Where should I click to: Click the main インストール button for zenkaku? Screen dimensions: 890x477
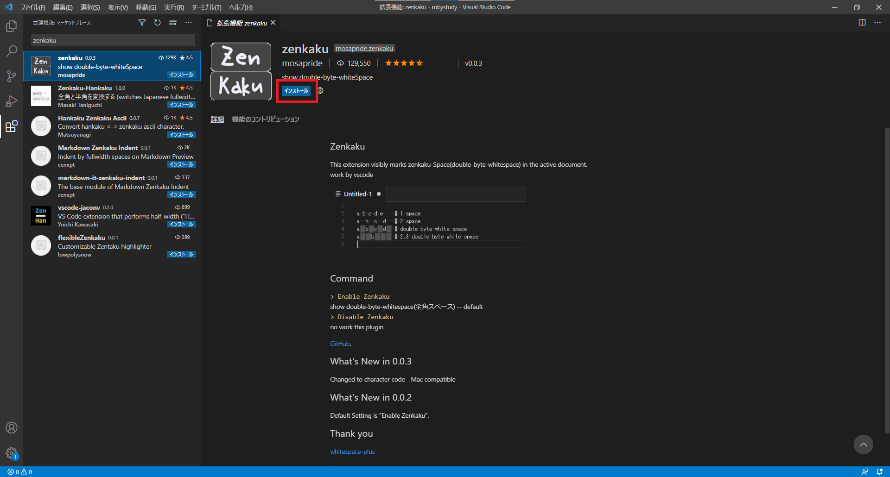point(296,91)
